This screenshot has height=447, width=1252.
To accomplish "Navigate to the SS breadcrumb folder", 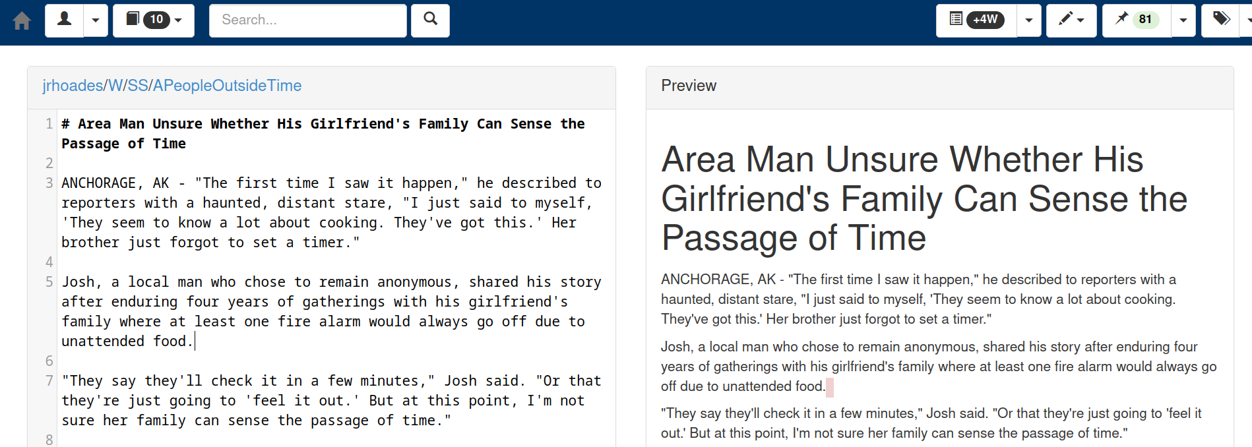I will (138, 86).
